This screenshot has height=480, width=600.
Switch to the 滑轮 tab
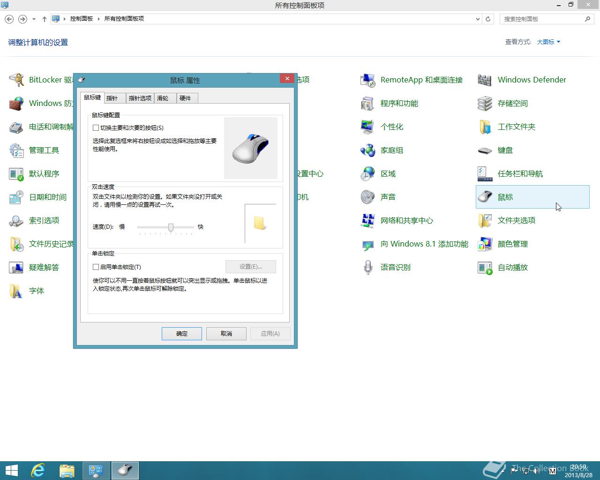165,98
